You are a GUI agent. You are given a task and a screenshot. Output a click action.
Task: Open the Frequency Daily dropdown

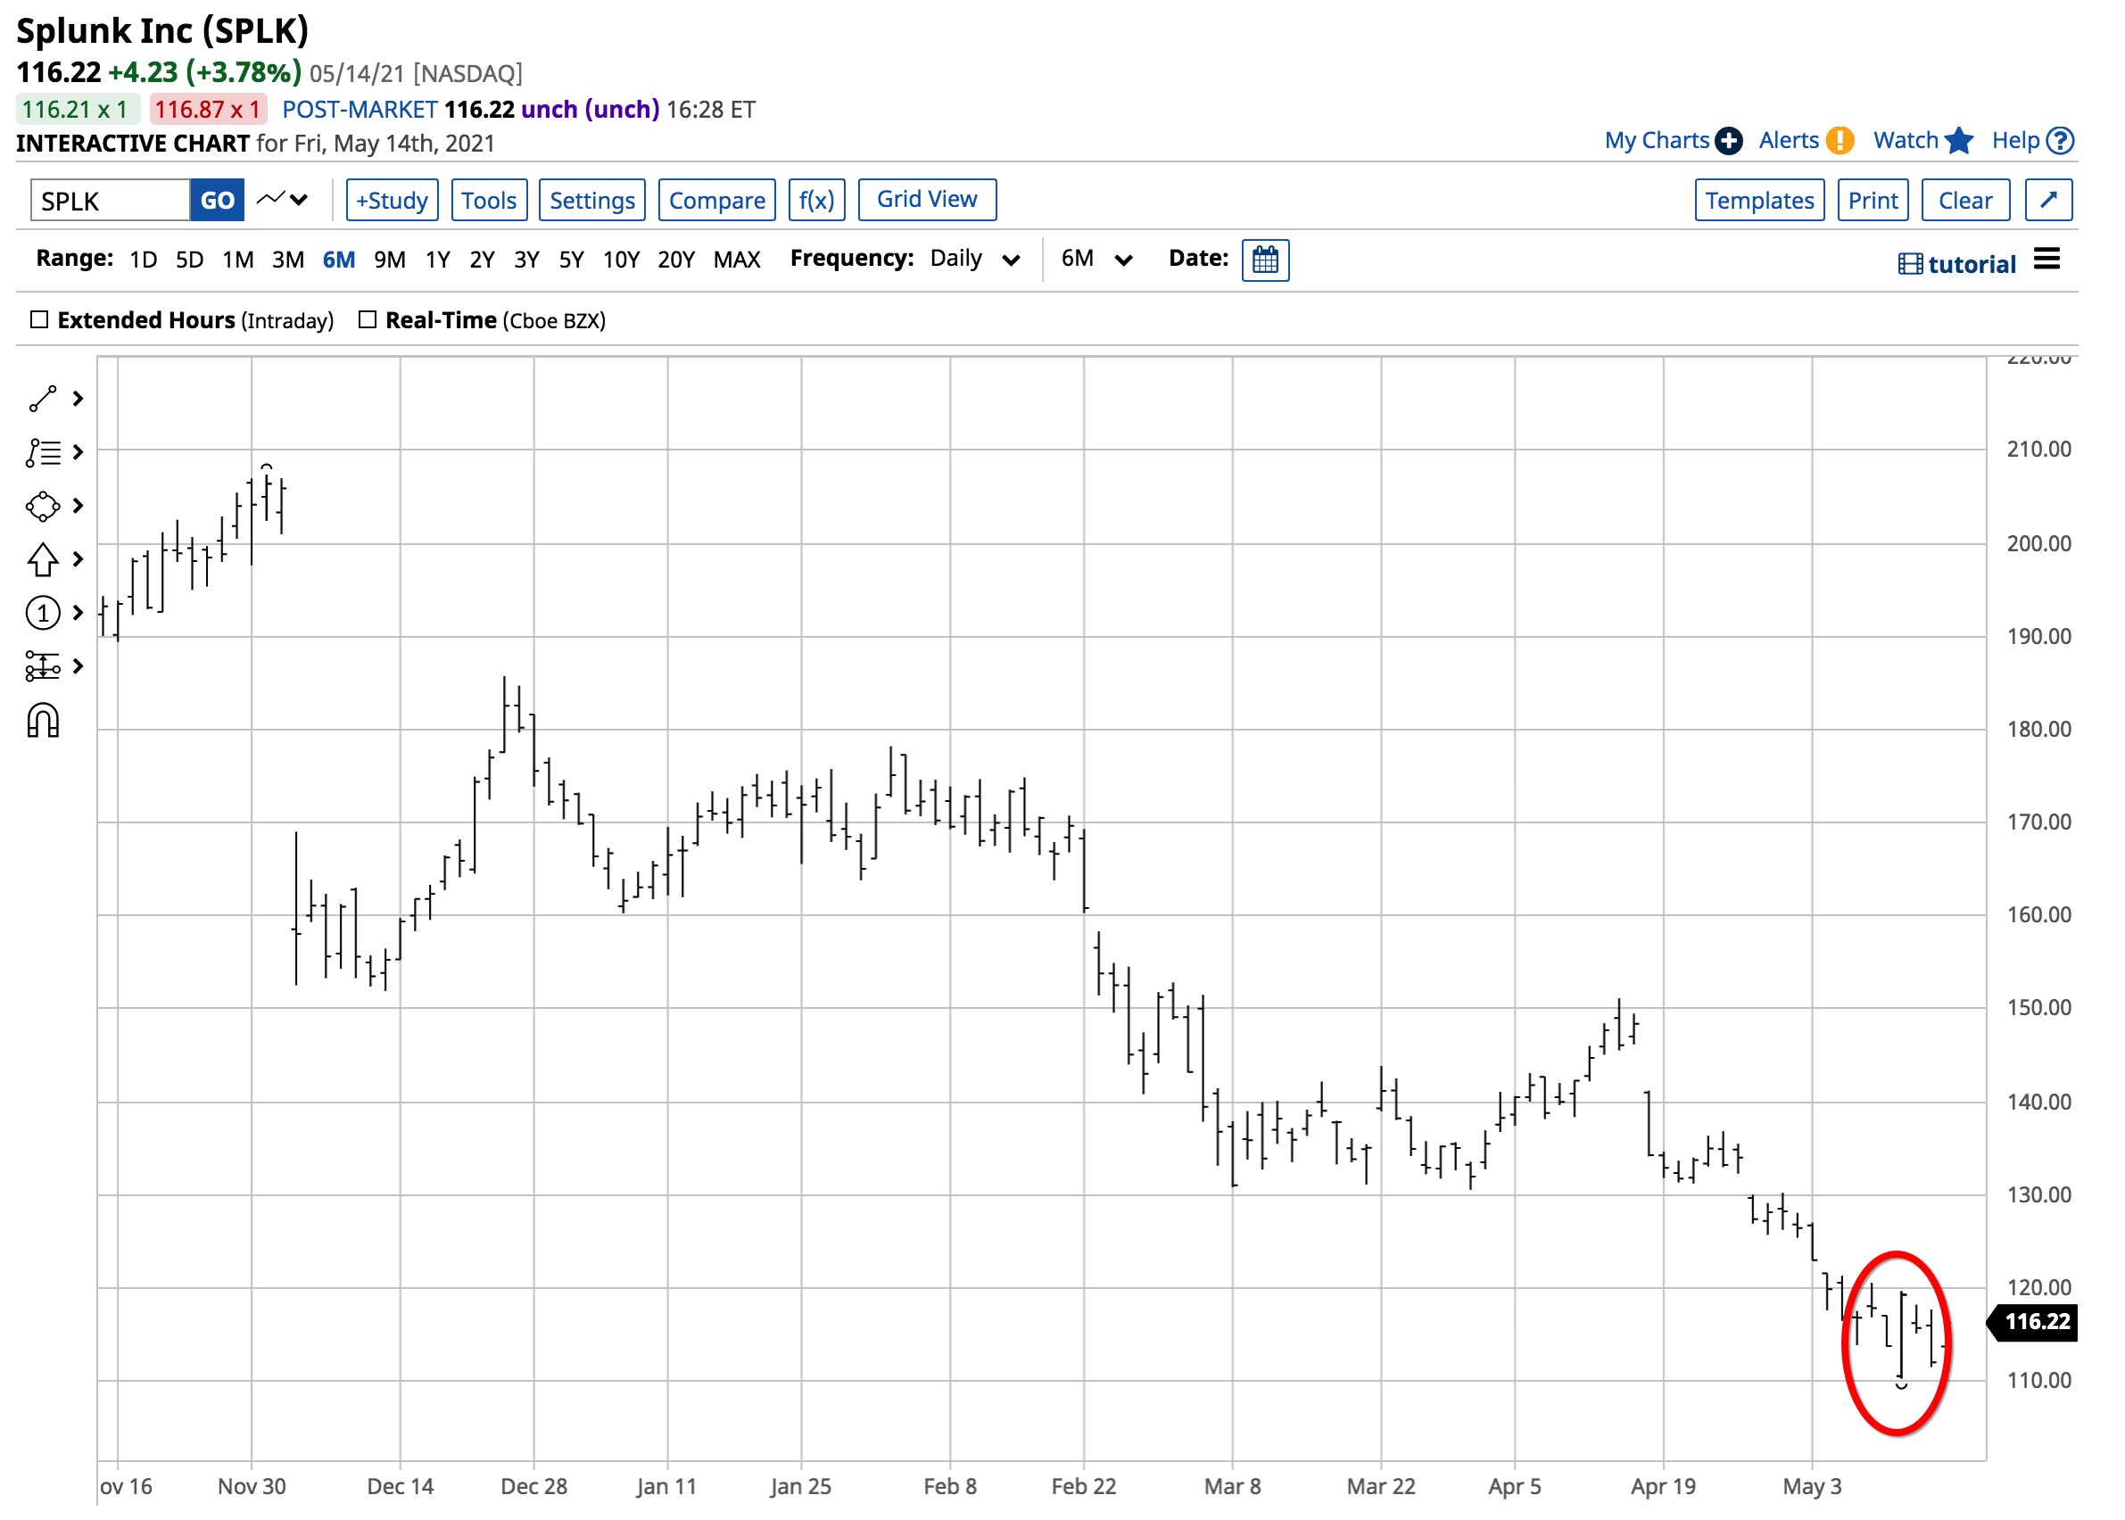click(x=974, y=260)
